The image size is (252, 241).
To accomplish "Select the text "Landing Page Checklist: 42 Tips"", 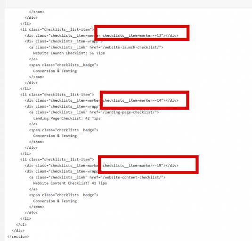I will [67, 118].
